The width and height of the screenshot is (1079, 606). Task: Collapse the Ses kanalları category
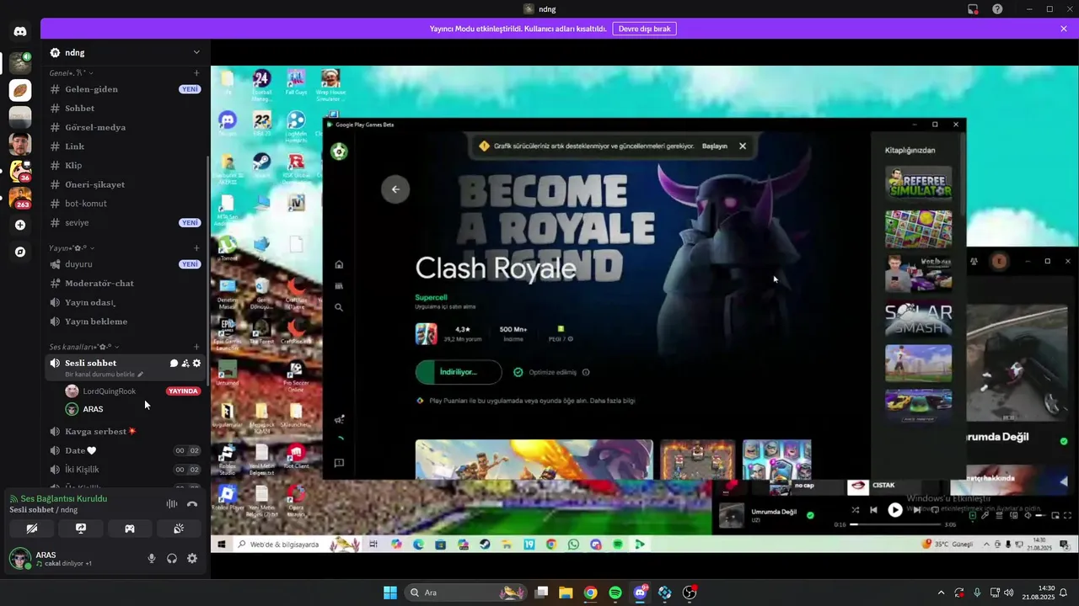(x=84, y=347)
